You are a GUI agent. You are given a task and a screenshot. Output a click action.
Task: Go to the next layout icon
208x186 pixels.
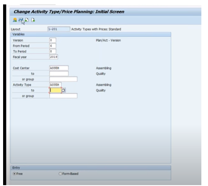pyautogui.click(x=33, y=20)
